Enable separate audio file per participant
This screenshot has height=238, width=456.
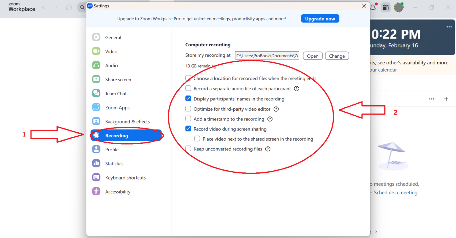tap(188, 88)
